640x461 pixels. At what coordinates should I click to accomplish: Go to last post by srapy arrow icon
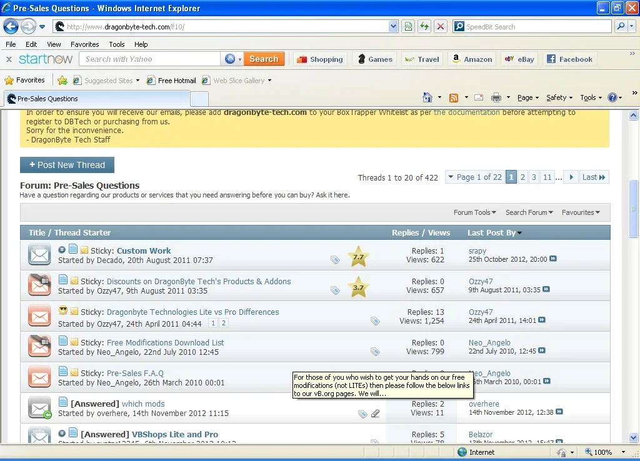tap(553, 259)
